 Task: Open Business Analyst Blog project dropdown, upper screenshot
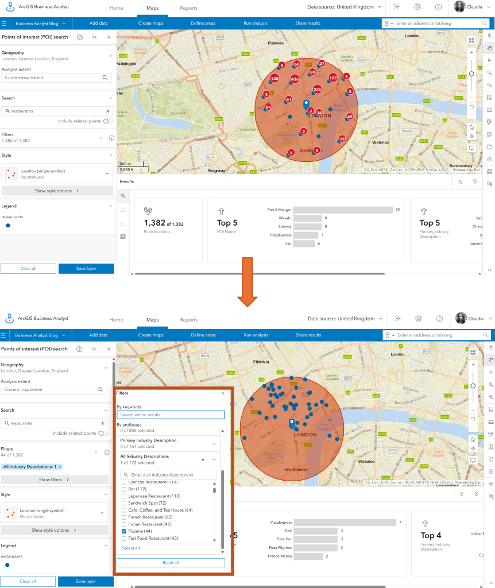41,23
